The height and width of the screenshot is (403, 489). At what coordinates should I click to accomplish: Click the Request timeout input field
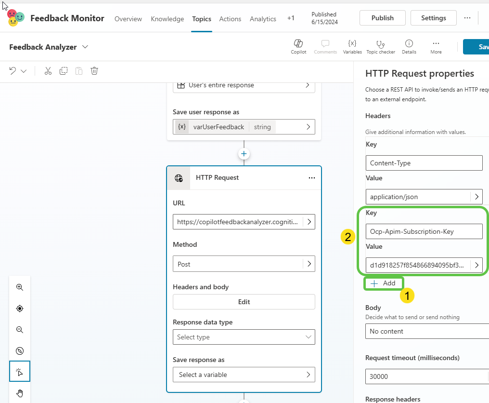point(426,376)
